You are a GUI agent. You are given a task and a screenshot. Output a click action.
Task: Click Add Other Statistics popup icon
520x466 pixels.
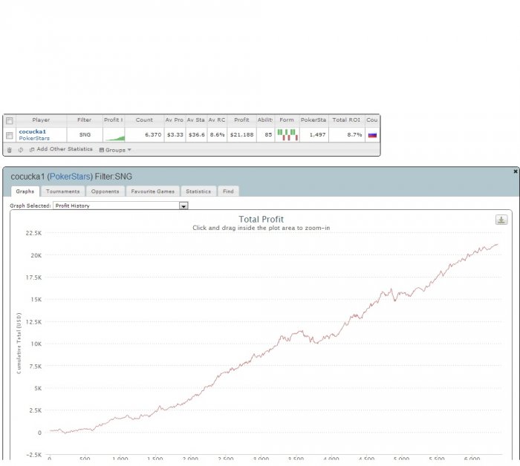pyautogui.click(x=32, y=150)
